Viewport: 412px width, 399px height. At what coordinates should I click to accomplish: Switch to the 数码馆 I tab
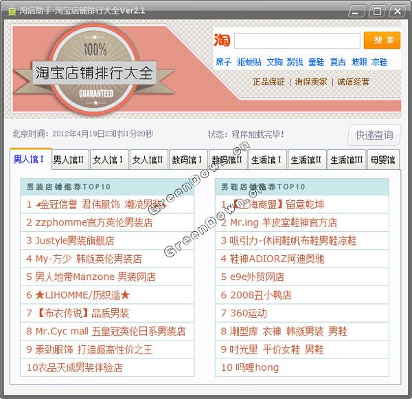188,160
